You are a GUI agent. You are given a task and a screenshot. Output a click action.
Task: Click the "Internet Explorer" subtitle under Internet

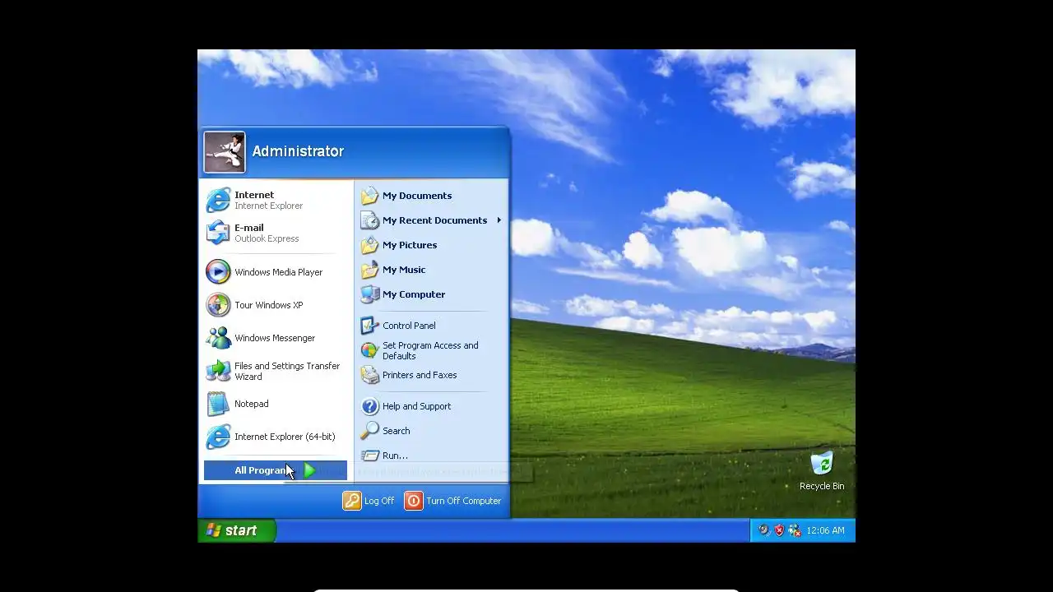point(268,206)
